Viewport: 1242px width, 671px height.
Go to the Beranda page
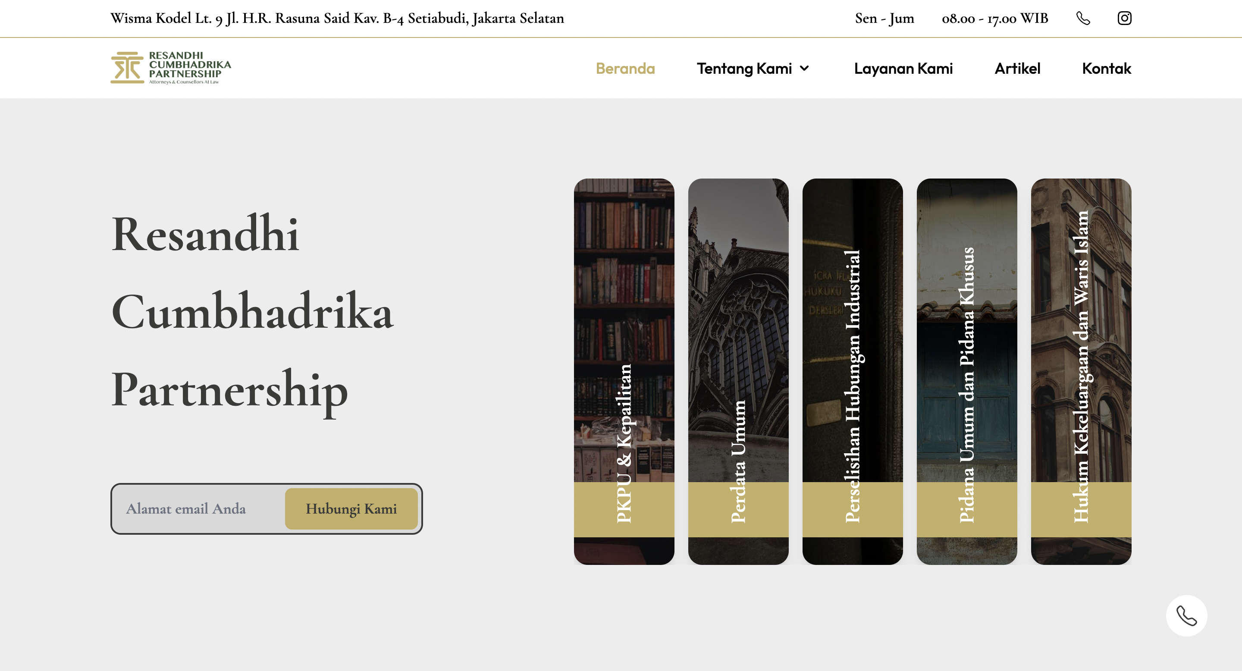[x=625, y=69]
